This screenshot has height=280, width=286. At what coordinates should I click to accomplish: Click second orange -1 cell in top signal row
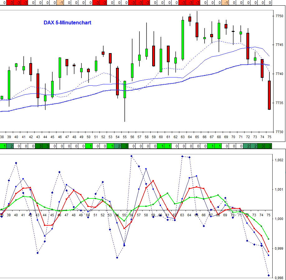click(226, 2)
